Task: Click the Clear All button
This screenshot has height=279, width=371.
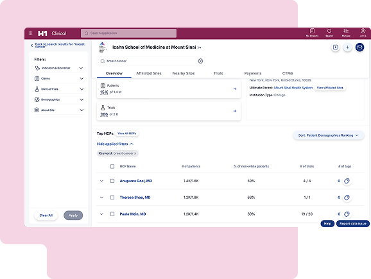Action: point(46,216)
